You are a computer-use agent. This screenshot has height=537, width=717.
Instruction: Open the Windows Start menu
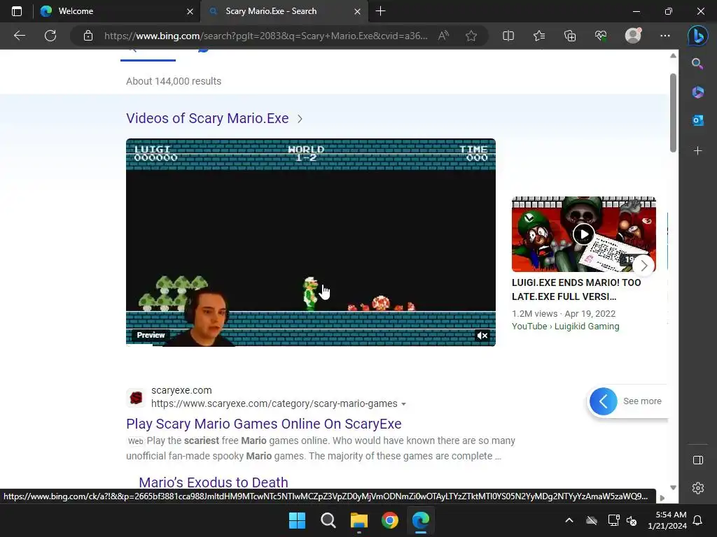click(297, 520)
